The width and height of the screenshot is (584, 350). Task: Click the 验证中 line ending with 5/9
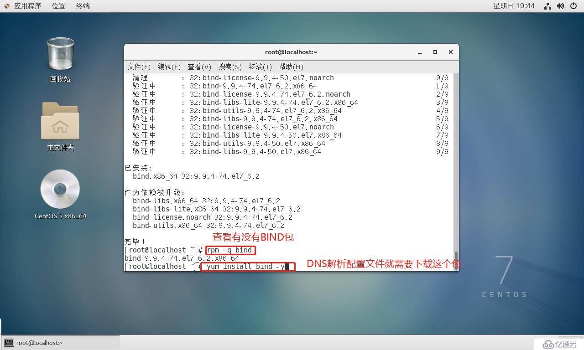pyautogui.click(x=291, y=119)
